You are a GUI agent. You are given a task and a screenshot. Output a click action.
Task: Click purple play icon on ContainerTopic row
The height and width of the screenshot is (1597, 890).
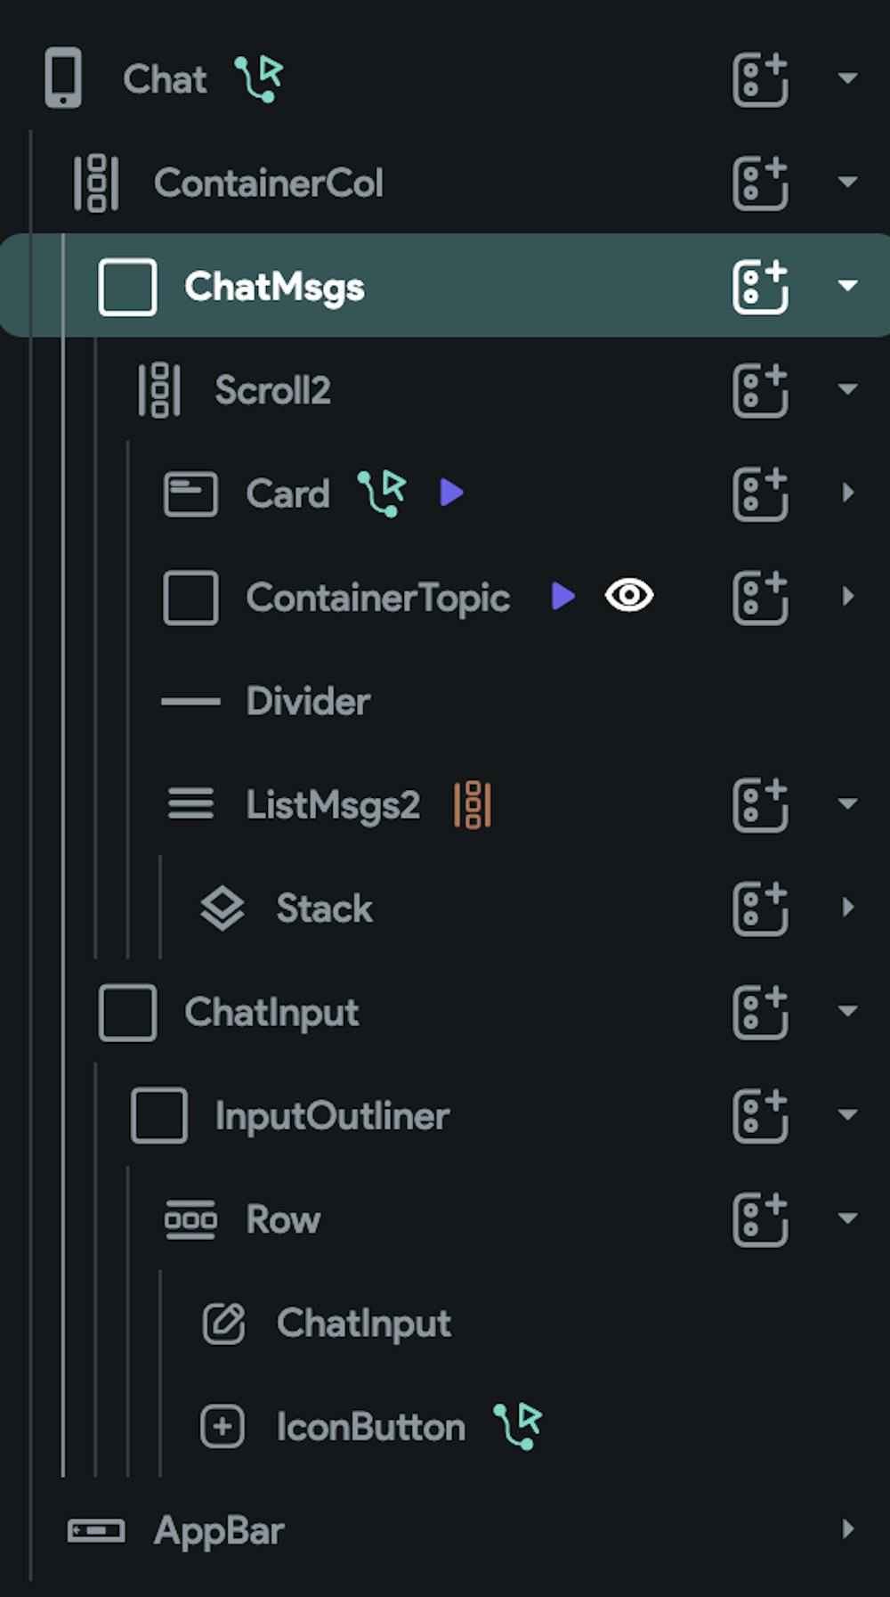[x=562, y=596]
